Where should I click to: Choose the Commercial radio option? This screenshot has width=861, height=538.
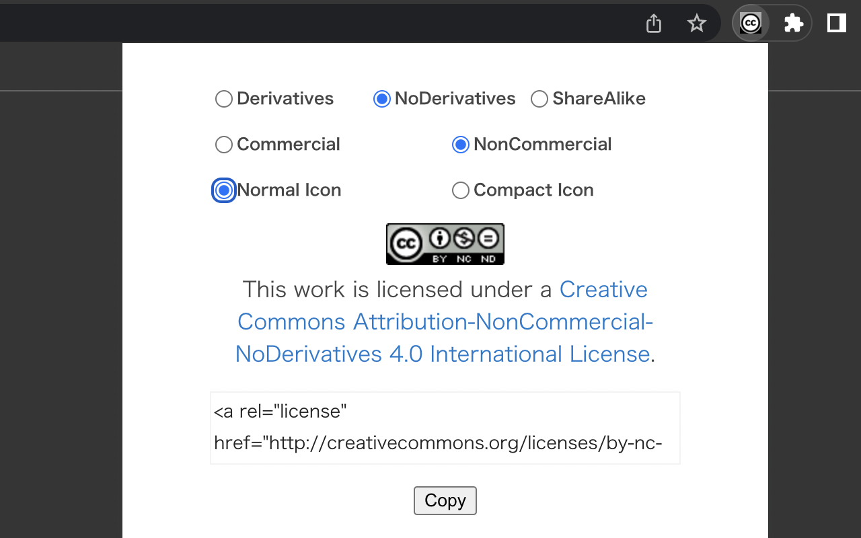point(224,145)
